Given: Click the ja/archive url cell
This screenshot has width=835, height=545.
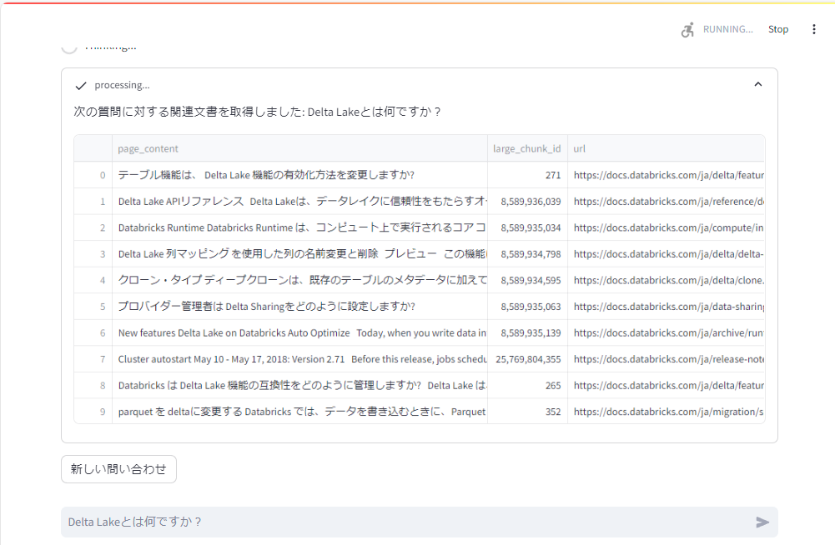Looking at the screenshot, I should pyautogui.click(x=666, y=332).
